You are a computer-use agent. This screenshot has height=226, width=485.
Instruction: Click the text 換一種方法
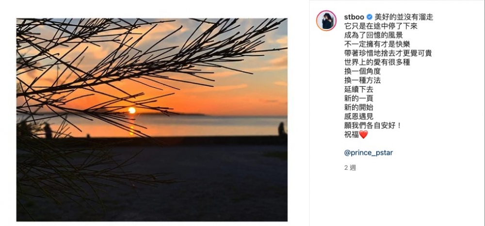362,80
